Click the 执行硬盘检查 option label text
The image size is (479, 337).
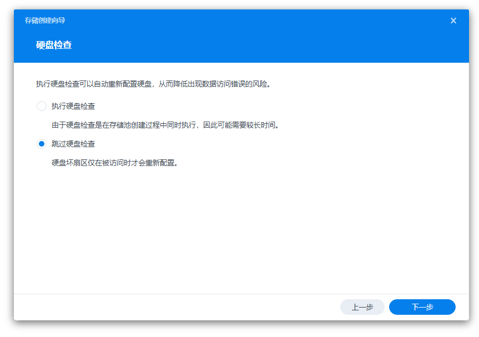tap(73, 106)
